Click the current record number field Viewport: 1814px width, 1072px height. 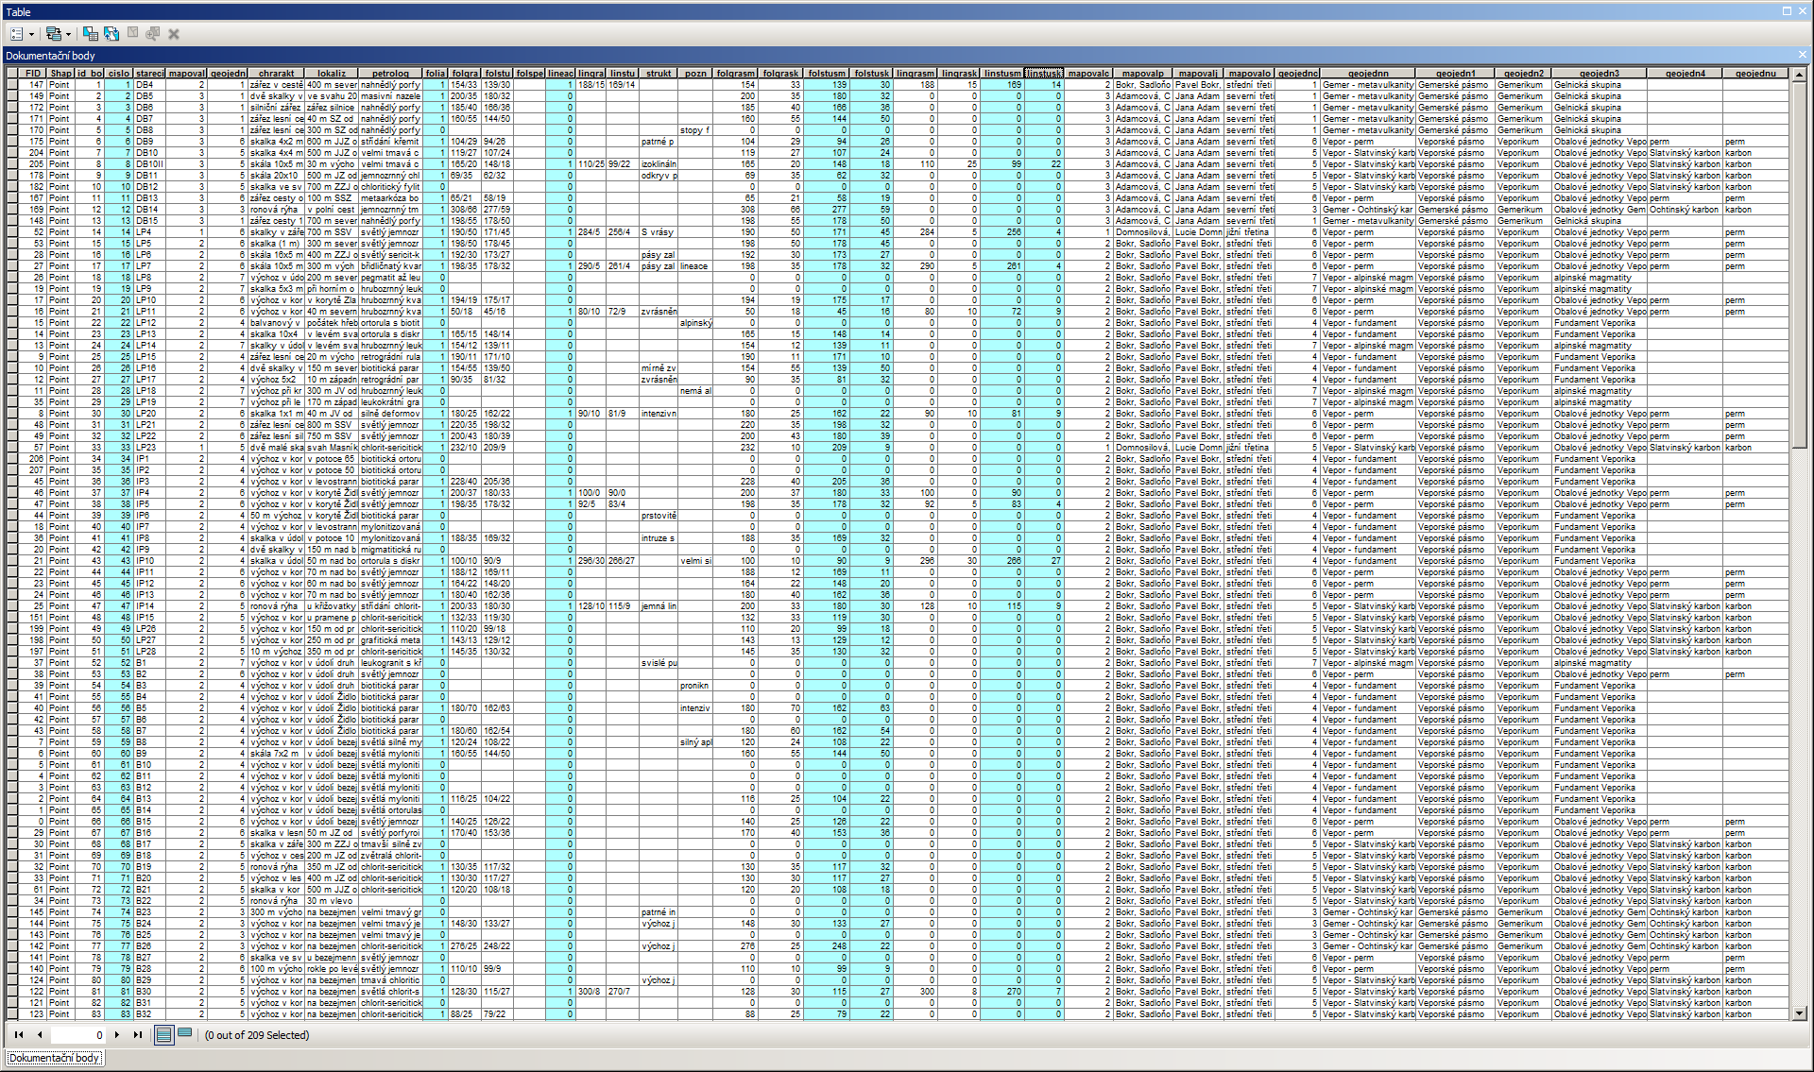tap(78, 1034)
